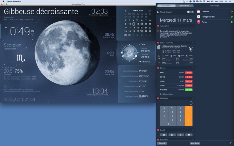
Task: Remove the Deluxe Moon Pro widget
Action: [158, 43]
